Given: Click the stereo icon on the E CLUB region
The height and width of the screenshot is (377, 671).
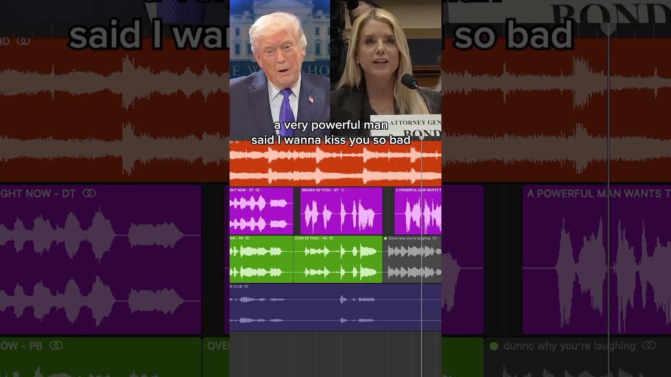Looking at the screenshot, I should tap(246, 286).
